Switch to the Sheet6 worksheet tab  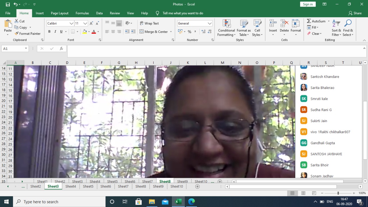106,187
